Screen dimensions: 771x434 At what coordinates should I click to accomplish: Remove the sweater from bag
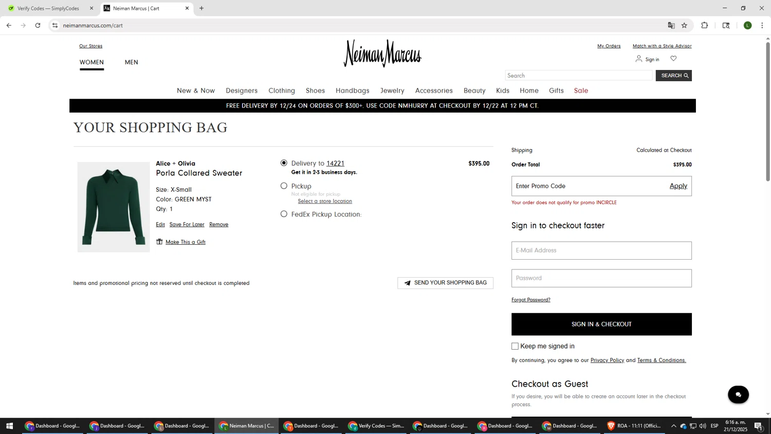coord(218,225)
